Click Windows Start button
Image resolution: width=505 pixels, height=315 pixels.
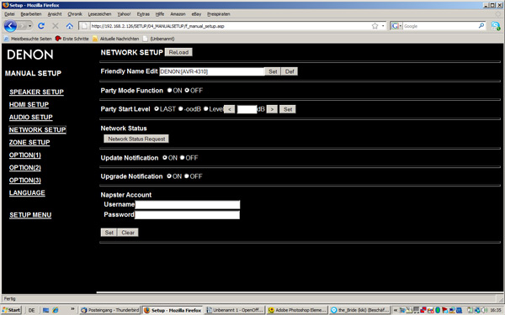pyautogui.click(x=11, y=310)
